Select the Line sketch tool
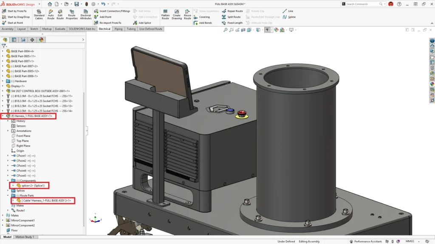The width and height of the screenshot is (435, 244). tap(288, 11)
